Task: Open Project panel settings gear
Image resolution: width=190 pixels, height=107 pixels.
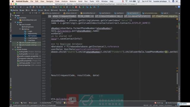Action: click(x=36, y=13)
